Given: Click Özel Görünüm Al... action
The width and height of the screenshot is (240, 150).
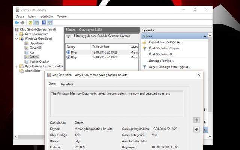Looking at the screenshot, I should click(x=162, y=54).
